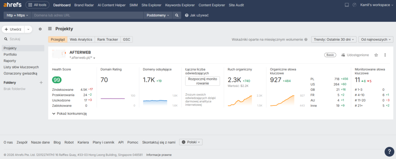This screenshot has width=396, height=159.
Task: Click the Jak używać help icon
Action: click(187, 15)
